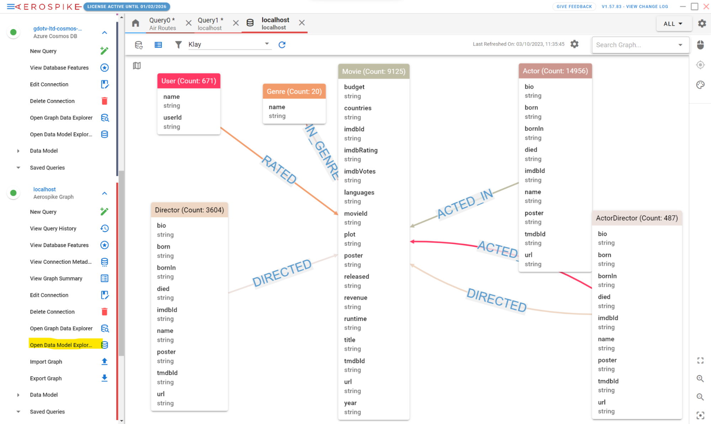Screen dimensions: 711x424
Task: Click the imdbRating property in Movie node
Action: coord(361,150)
